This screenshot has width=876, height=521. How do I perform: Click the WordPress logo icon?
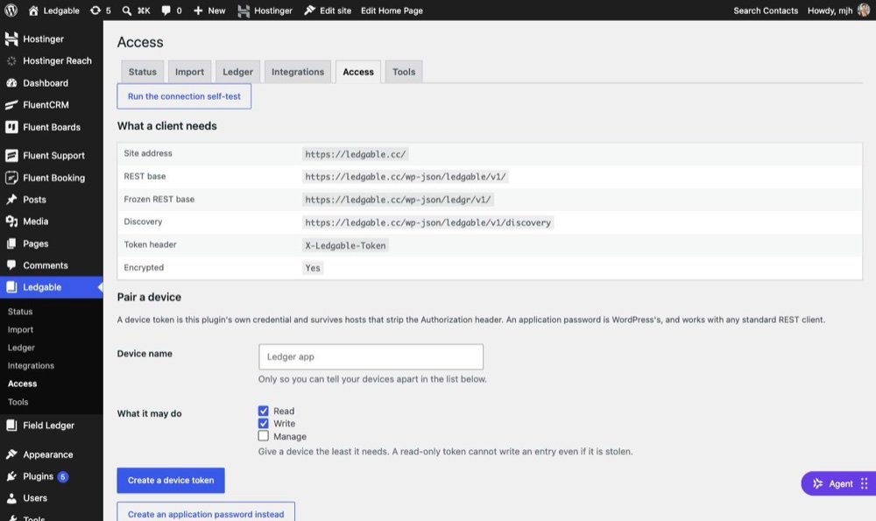click(x=11, y=10)
